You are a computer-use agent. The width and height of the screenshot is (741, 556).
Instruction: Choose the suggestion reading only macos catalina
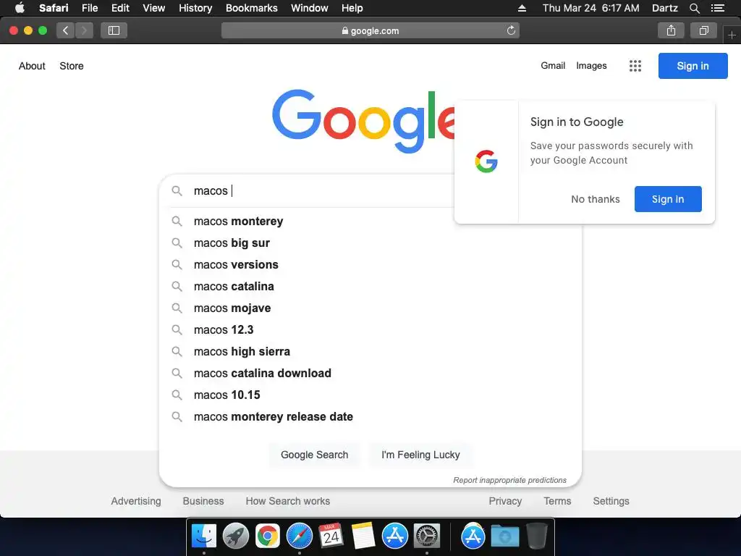[370, 287]
